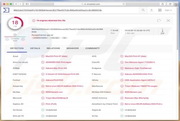The width and height of the screenshot is (180, 121).
Task: Click the alert icon beside engines detected
Action: pyautogui.click(x=34, y=21)
